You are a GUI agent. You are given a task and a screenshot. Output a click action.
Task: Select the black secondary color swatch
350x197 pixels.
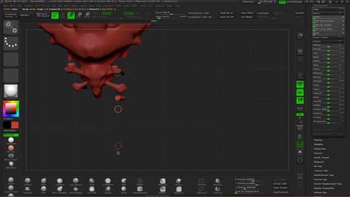pos(7,125)
